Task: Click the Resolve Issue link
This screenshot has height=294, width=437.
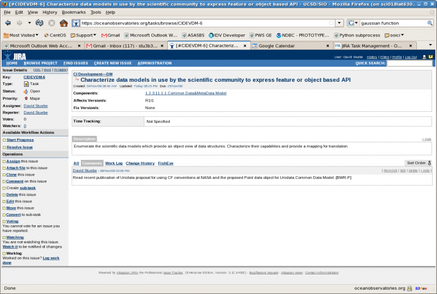Action: click(x=20, y=147)
